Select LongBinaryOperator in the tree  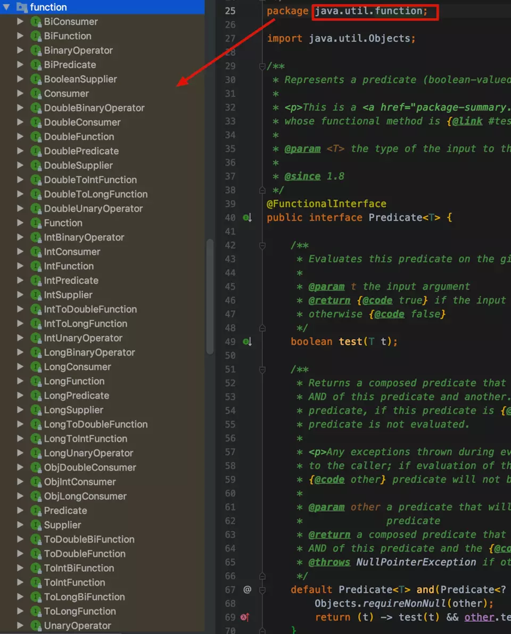click(89, 352)
